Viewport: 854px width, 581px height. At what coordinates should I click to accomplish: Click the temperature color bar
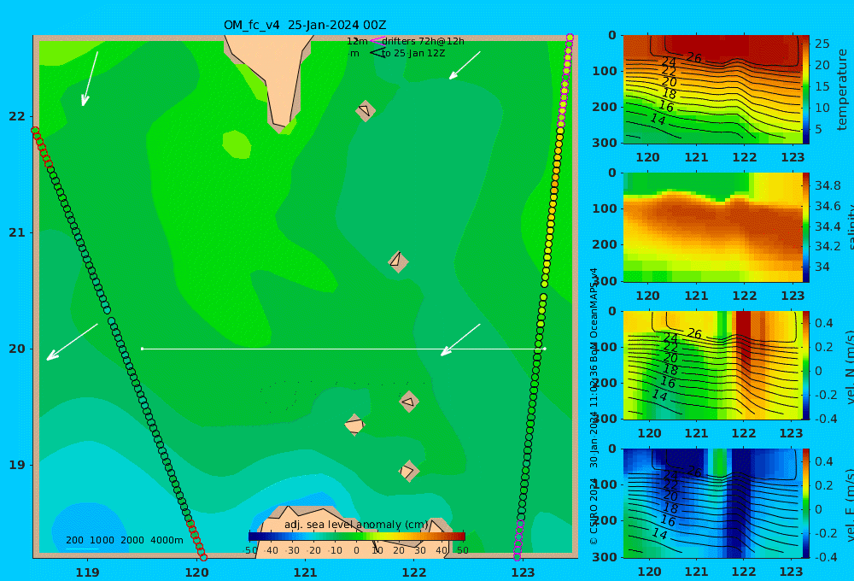coord(805,90)
